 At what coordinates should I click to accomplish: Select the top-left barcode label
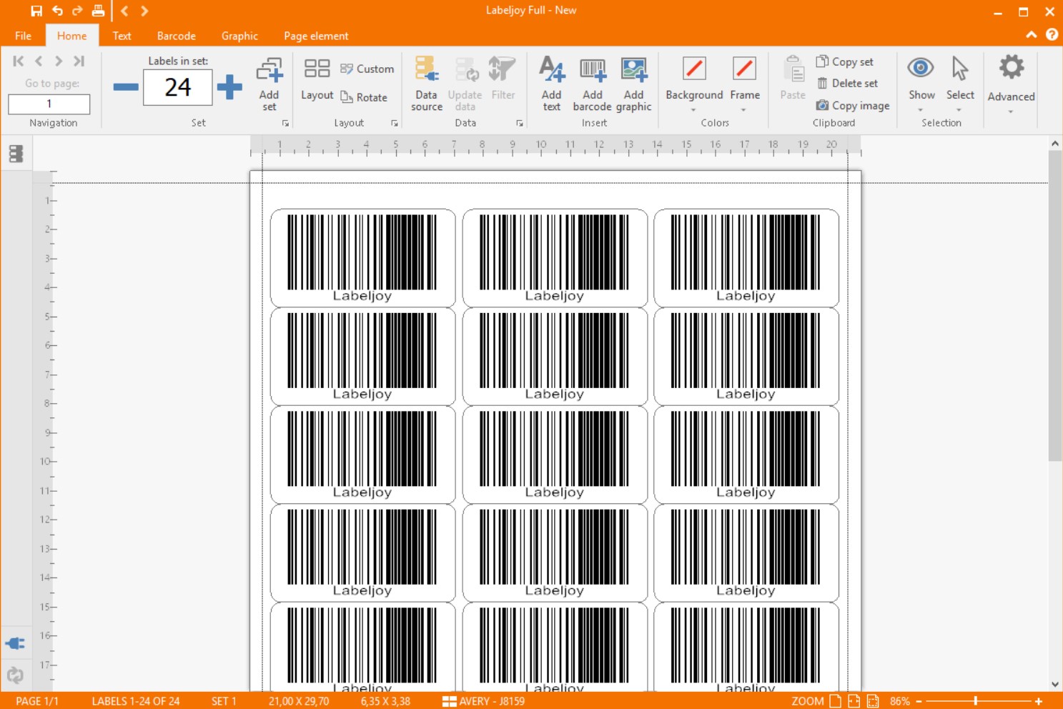click(x=362, y=258)
